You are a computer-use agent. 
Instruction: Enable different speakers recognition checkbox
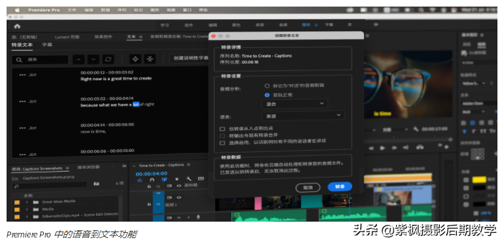tap(222, 143)
